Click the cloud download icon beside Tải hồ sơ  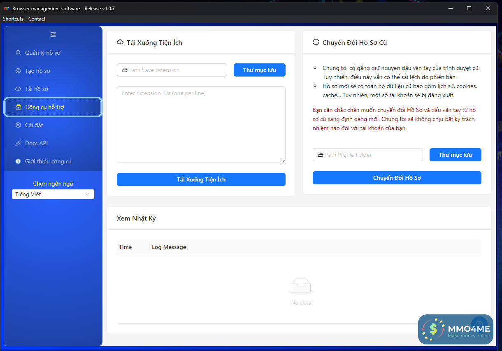(x=18, y=89)
